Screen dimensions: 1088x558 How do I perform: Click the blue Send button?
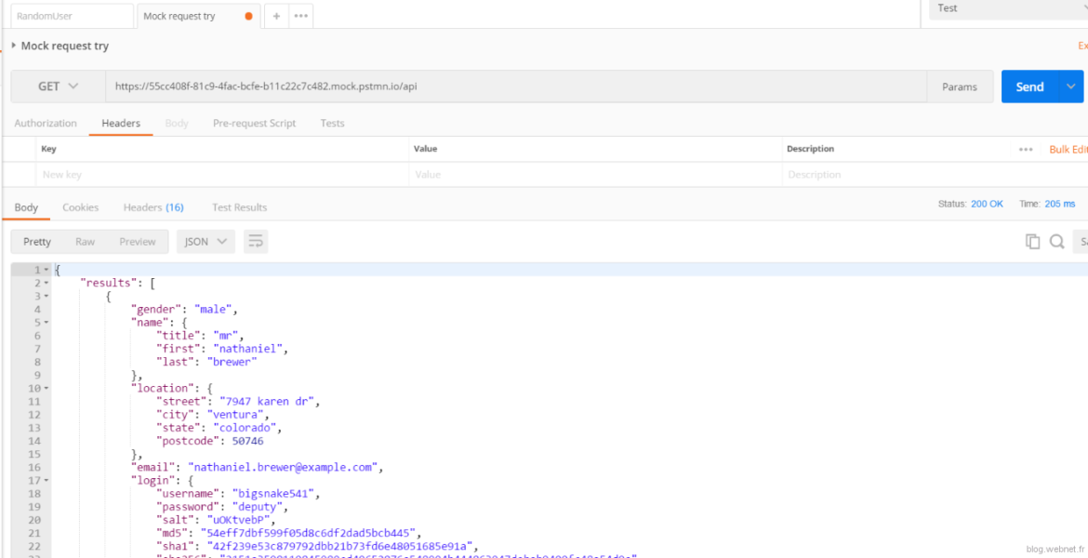click(x=1029, y=86)
